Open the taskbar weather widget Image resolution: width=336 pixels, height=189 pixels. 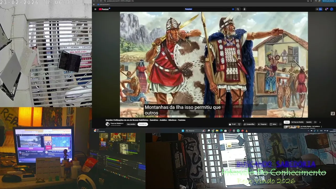point(99,131)
